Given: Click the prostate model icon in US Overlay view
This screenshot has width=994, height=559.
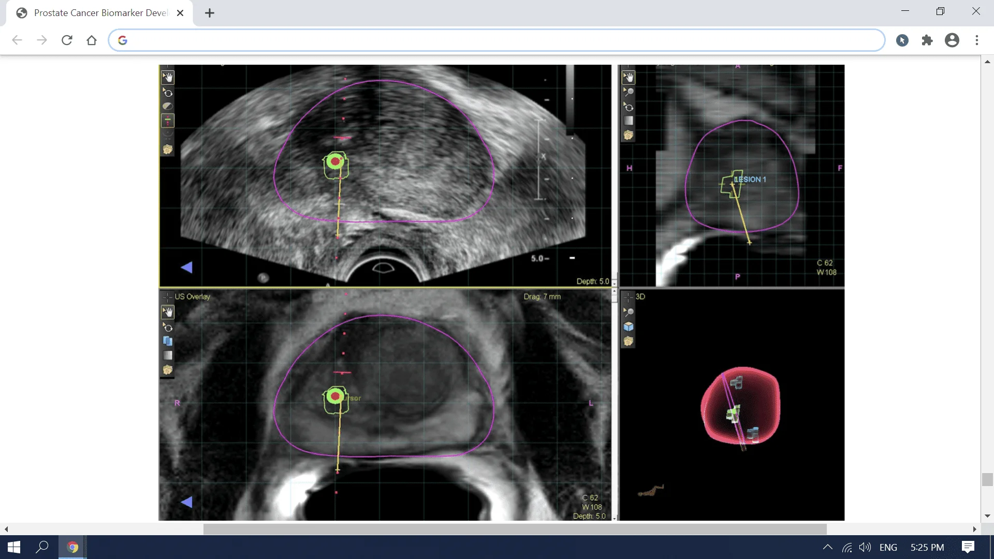Looking at the screenshot, I should (168, 370).
